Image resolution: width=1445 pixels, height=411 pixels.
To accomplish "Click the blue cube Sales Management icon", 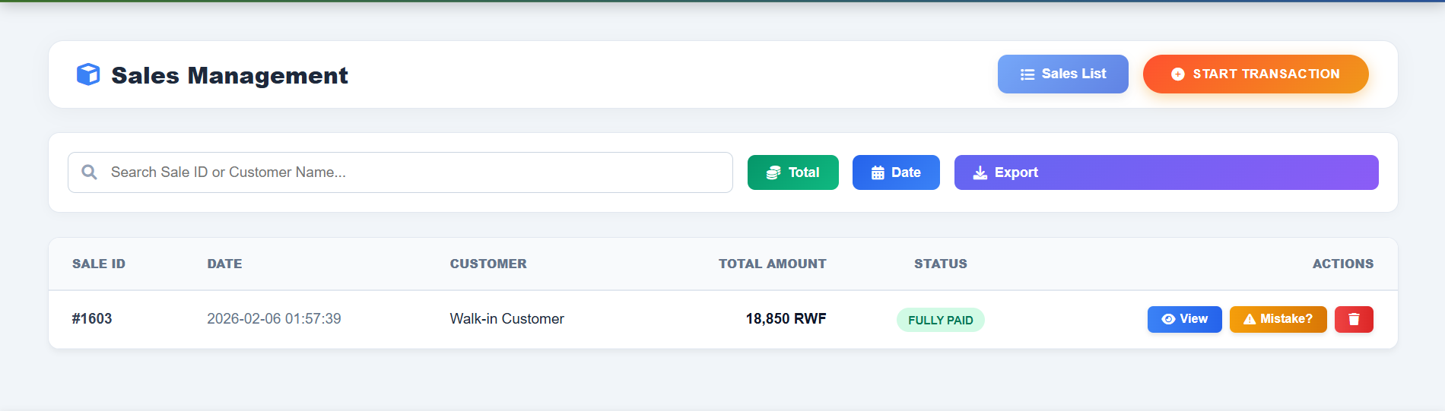I will pos(88,74).
